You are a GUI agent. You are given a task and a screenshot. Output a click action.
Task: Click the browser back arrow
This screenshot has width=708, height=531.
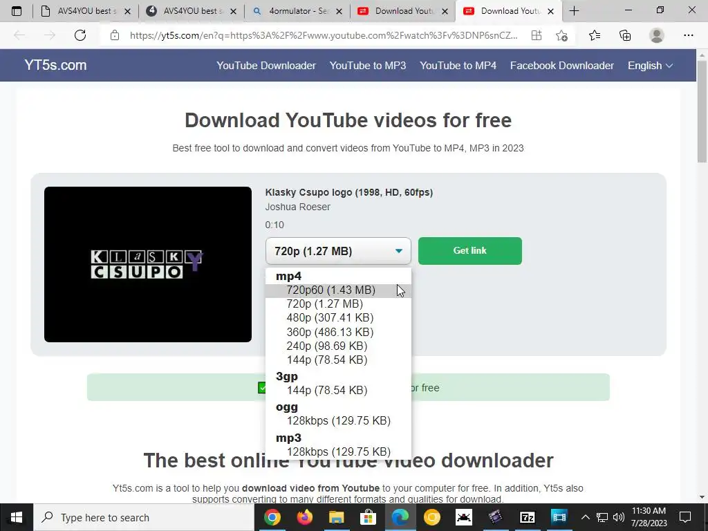pos(19,35)
